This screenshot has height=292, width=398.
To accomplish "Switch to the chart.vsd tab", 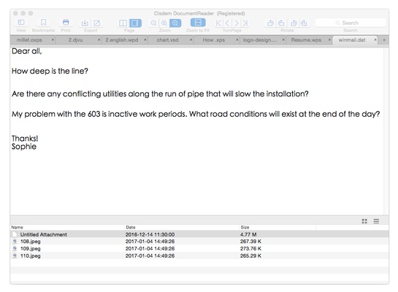I will [x=170, y=40].
